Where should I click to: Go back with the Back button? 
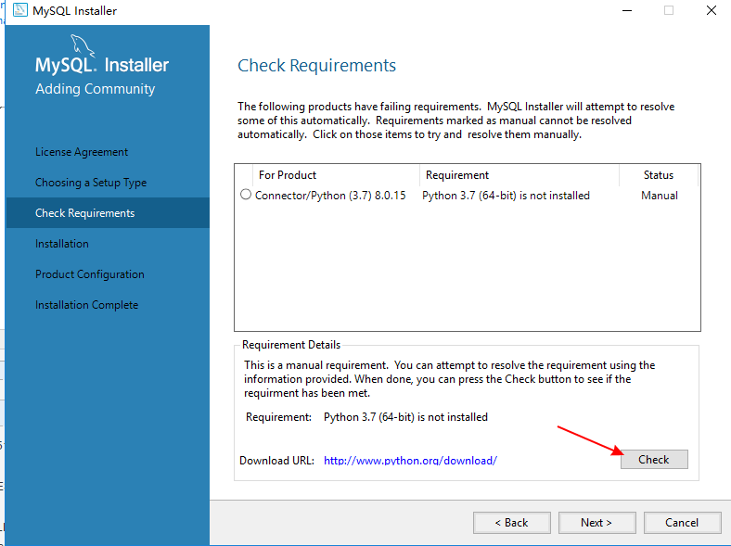click(511, 523)
